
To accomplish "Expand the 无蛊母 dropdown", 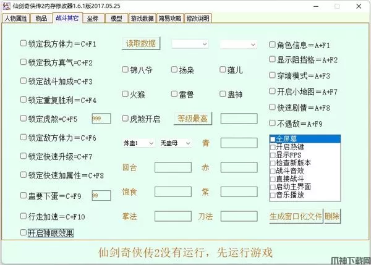I will pos(176,143).
